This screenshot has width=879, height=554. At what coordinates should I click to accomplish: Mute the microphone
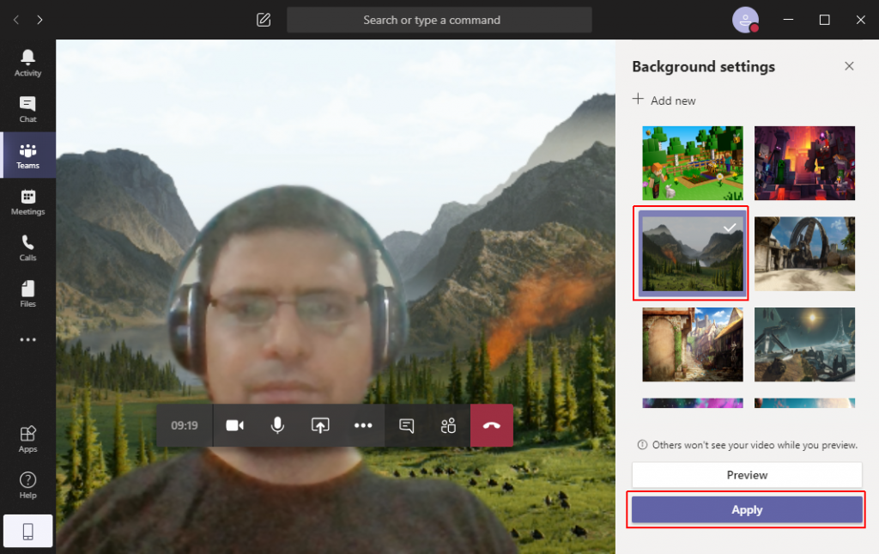(x=277, y=425)
